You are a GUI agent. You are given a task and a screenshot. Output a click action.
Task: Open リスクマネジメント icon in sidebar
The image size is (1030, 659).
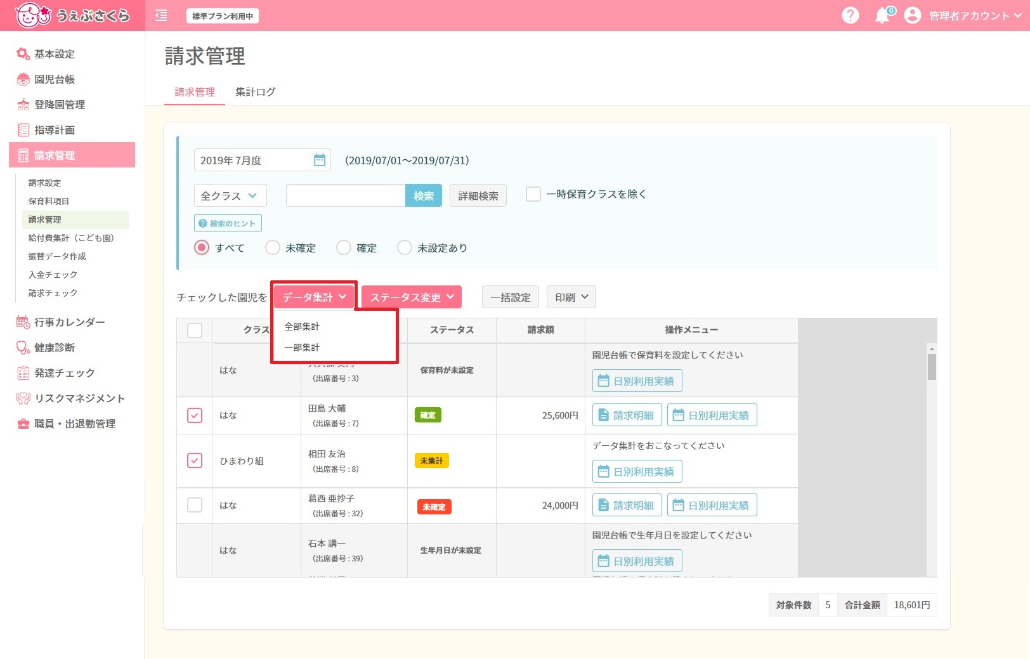click(23, 398)
